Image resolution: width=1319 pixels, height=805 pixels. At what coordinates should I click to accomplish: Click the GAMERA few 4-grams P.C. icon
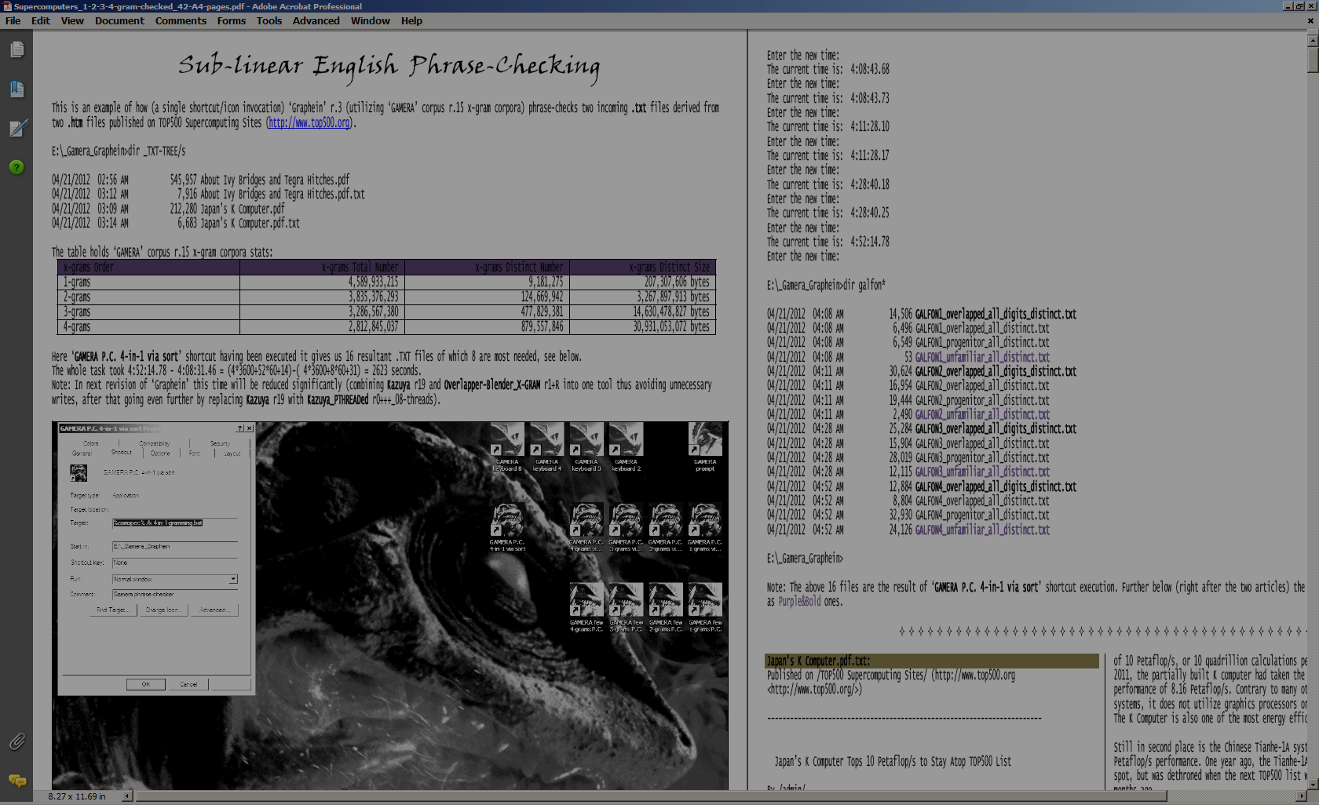pos(586,607)
